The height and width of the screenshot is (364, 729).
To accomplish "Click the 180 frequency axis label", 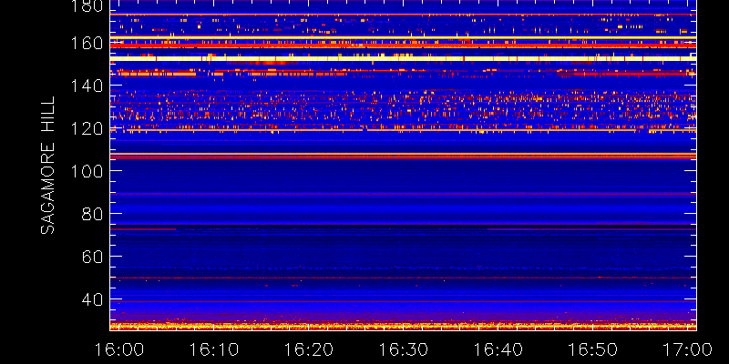I will 85,6.
